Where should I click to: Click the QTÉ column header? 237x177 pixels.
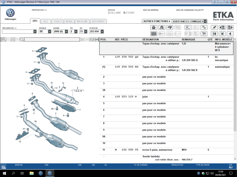(x=210, y=39)
